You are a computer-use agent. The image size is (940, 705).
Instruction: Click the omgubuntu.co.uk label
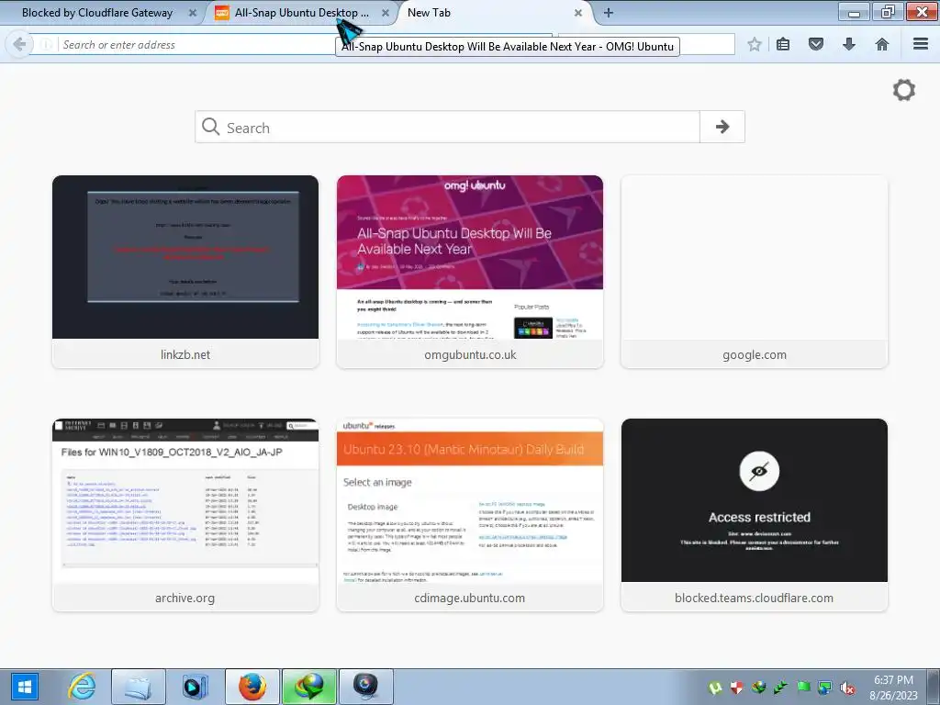click(470, 354)
